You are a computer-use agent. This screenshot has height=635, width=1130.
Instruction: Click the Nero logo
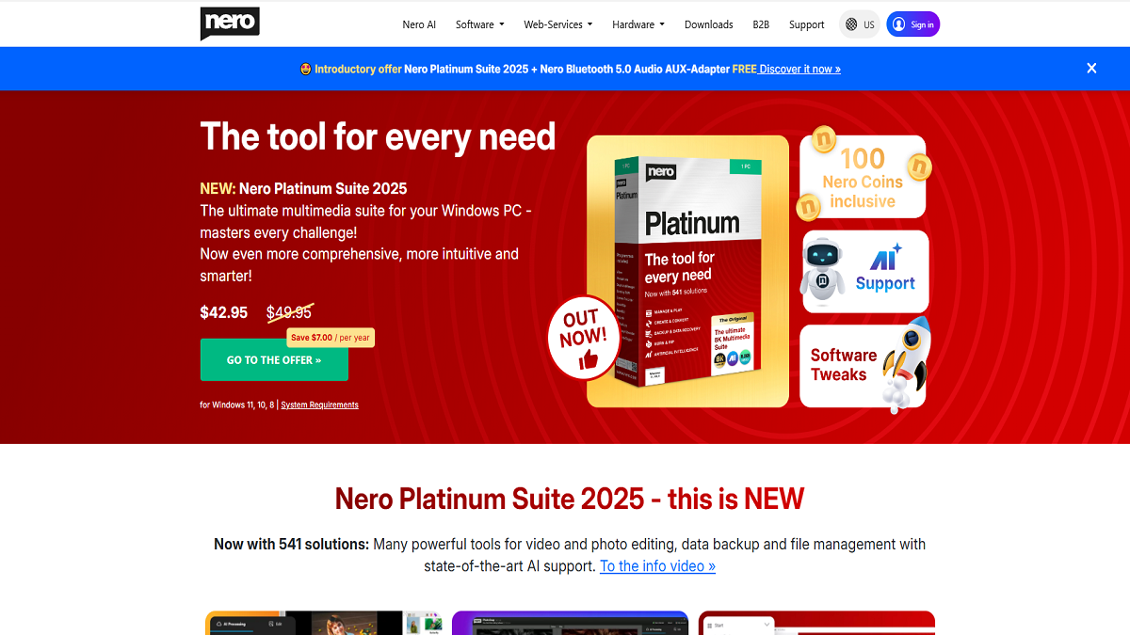(x=228, y=24)
